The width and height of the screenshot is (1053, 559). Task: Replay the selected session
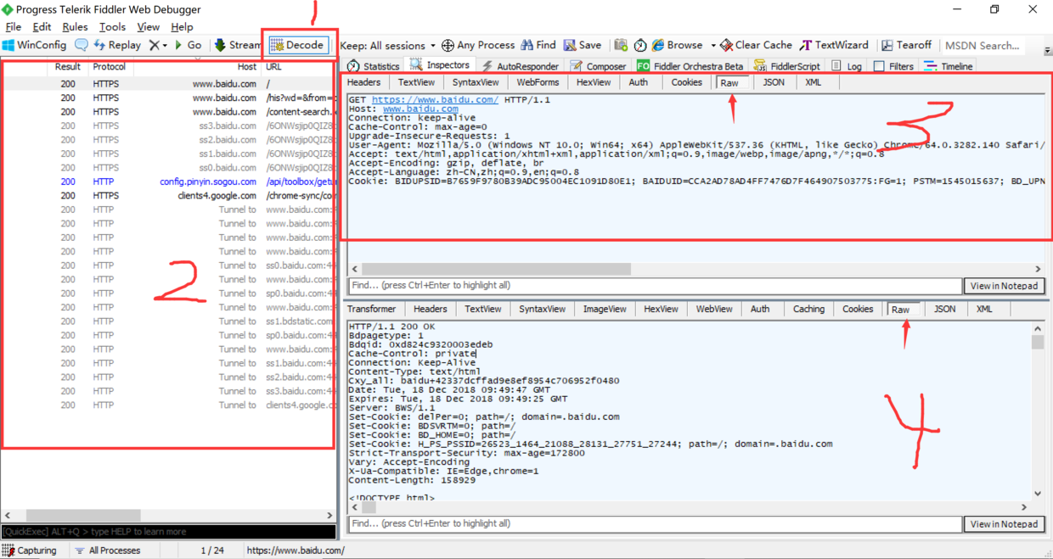click(x=117, y=45)
